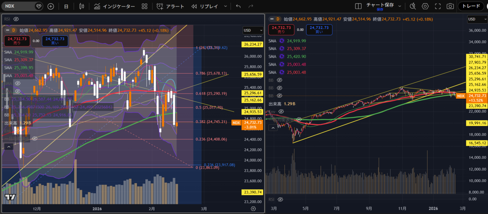488x214 pixels.
Task: Select SMA 24,919.99 legend on left chart
Action: tap(19, 52)
